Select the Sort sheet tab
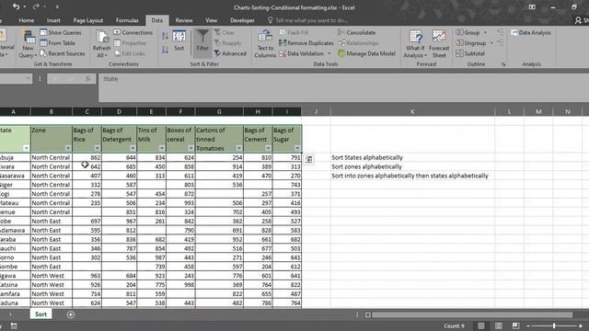589x331 pixels. pos(40,314)
